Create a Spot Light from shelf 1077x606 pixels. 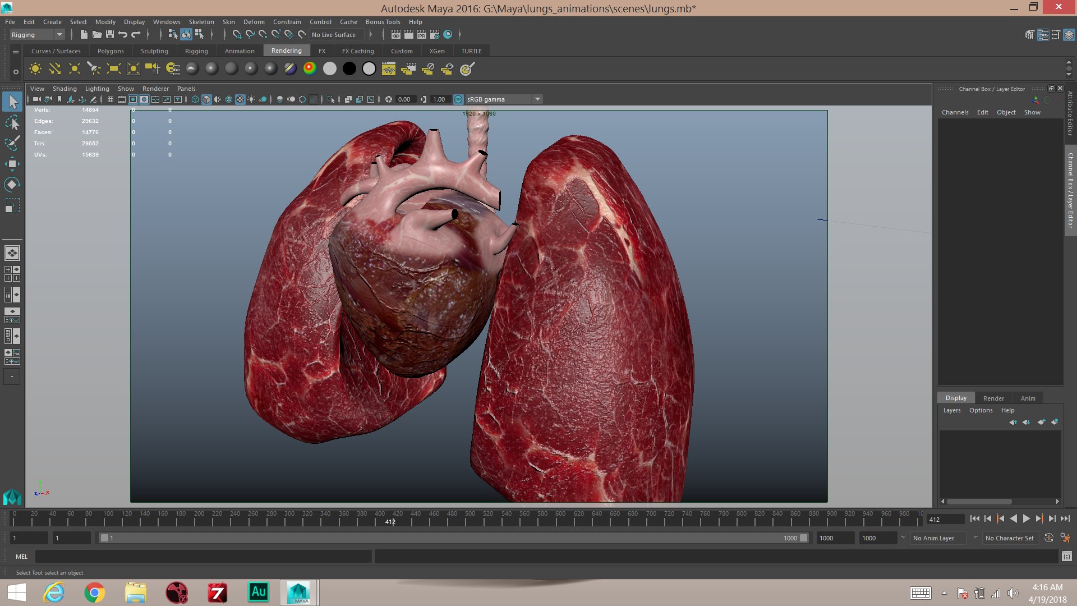(x=94, y=68)
